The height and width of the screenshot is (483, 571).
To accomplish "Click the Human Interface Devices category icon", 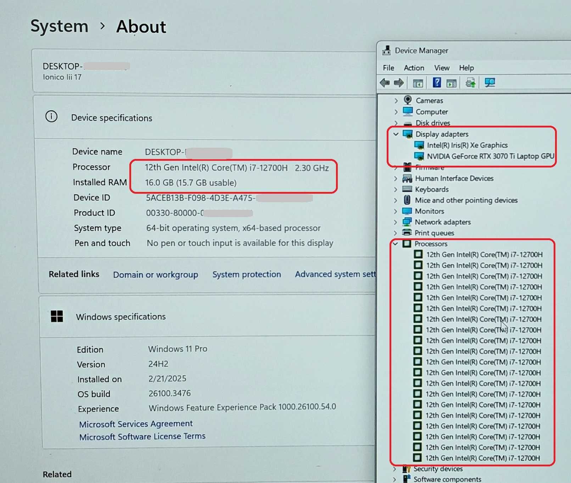I will coord(407,178).
